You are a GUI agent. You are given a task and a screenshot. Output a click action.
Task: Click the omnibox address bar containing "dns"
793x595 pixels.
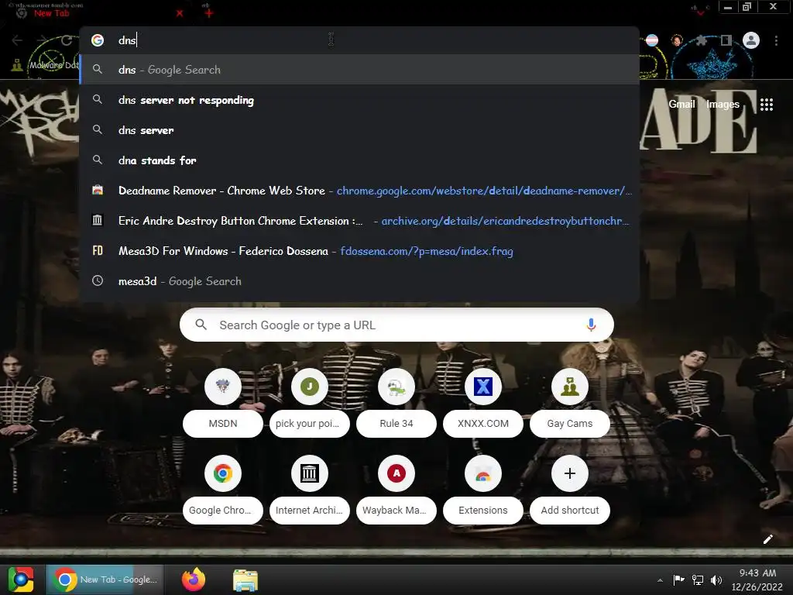coord(359,40)
